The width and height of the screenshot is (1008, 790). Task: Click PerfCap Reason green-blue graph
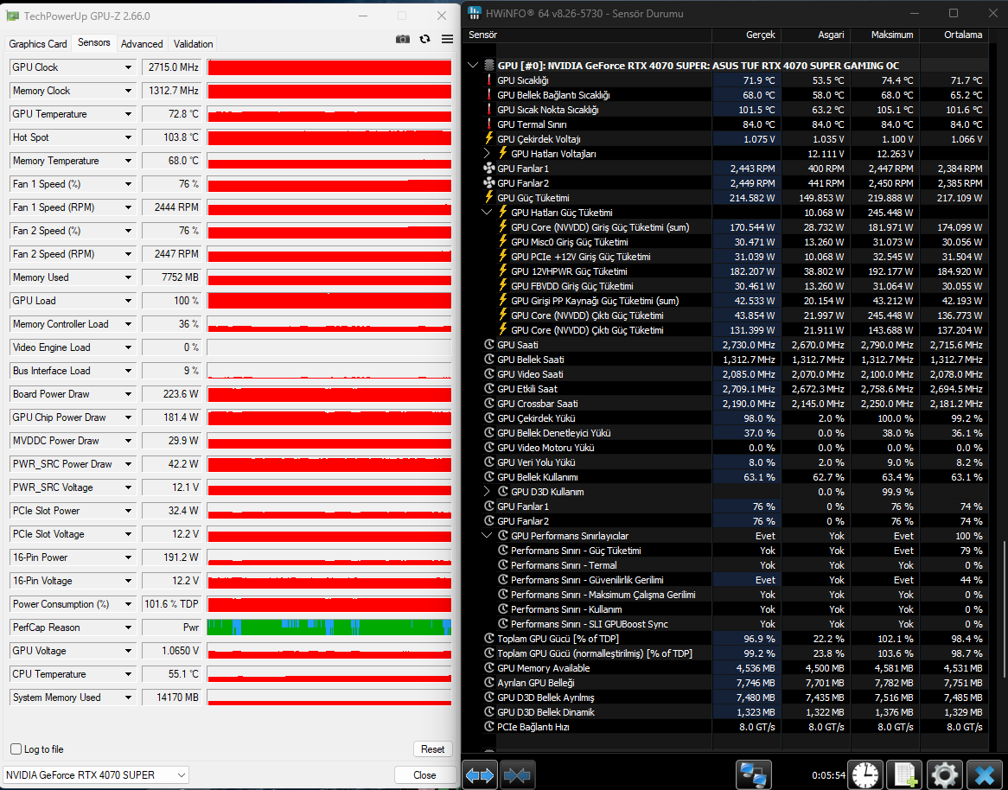tap(329, 628)
